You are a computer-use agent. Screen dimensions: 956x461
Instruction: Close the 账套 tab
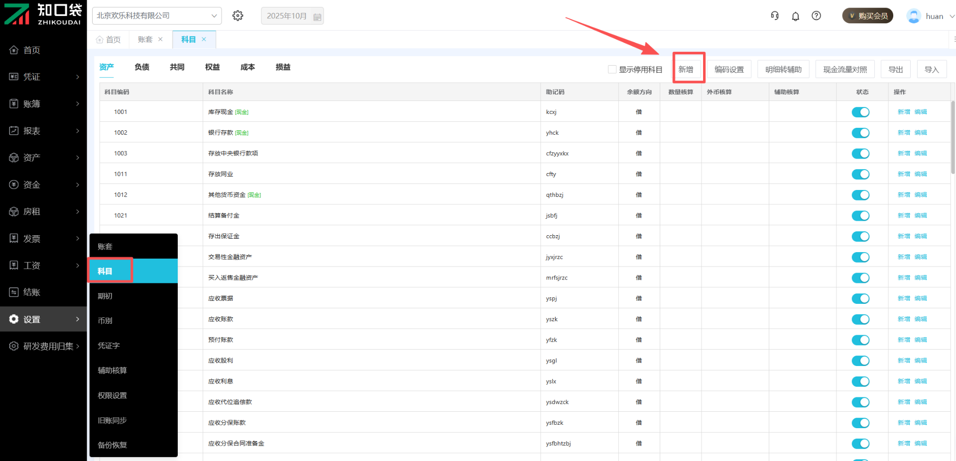coord(160,39)
